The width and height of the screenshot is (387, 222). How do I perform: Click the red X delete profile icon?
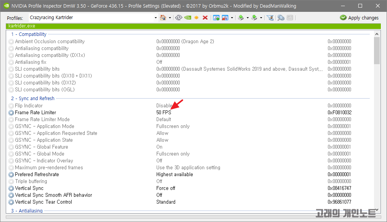(205, 18)
